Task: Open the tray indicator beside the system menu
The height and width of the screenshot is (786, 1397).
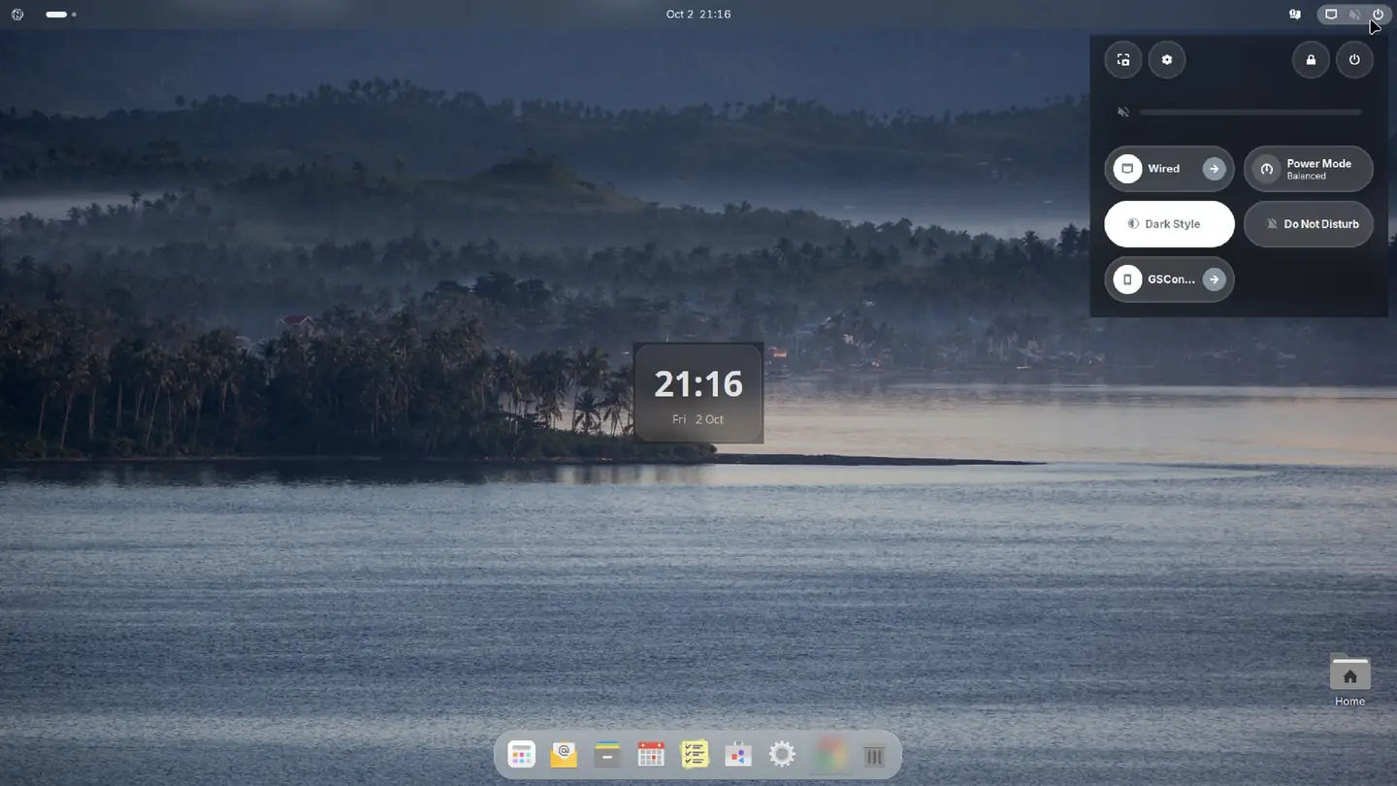Action: [1295, 15]
